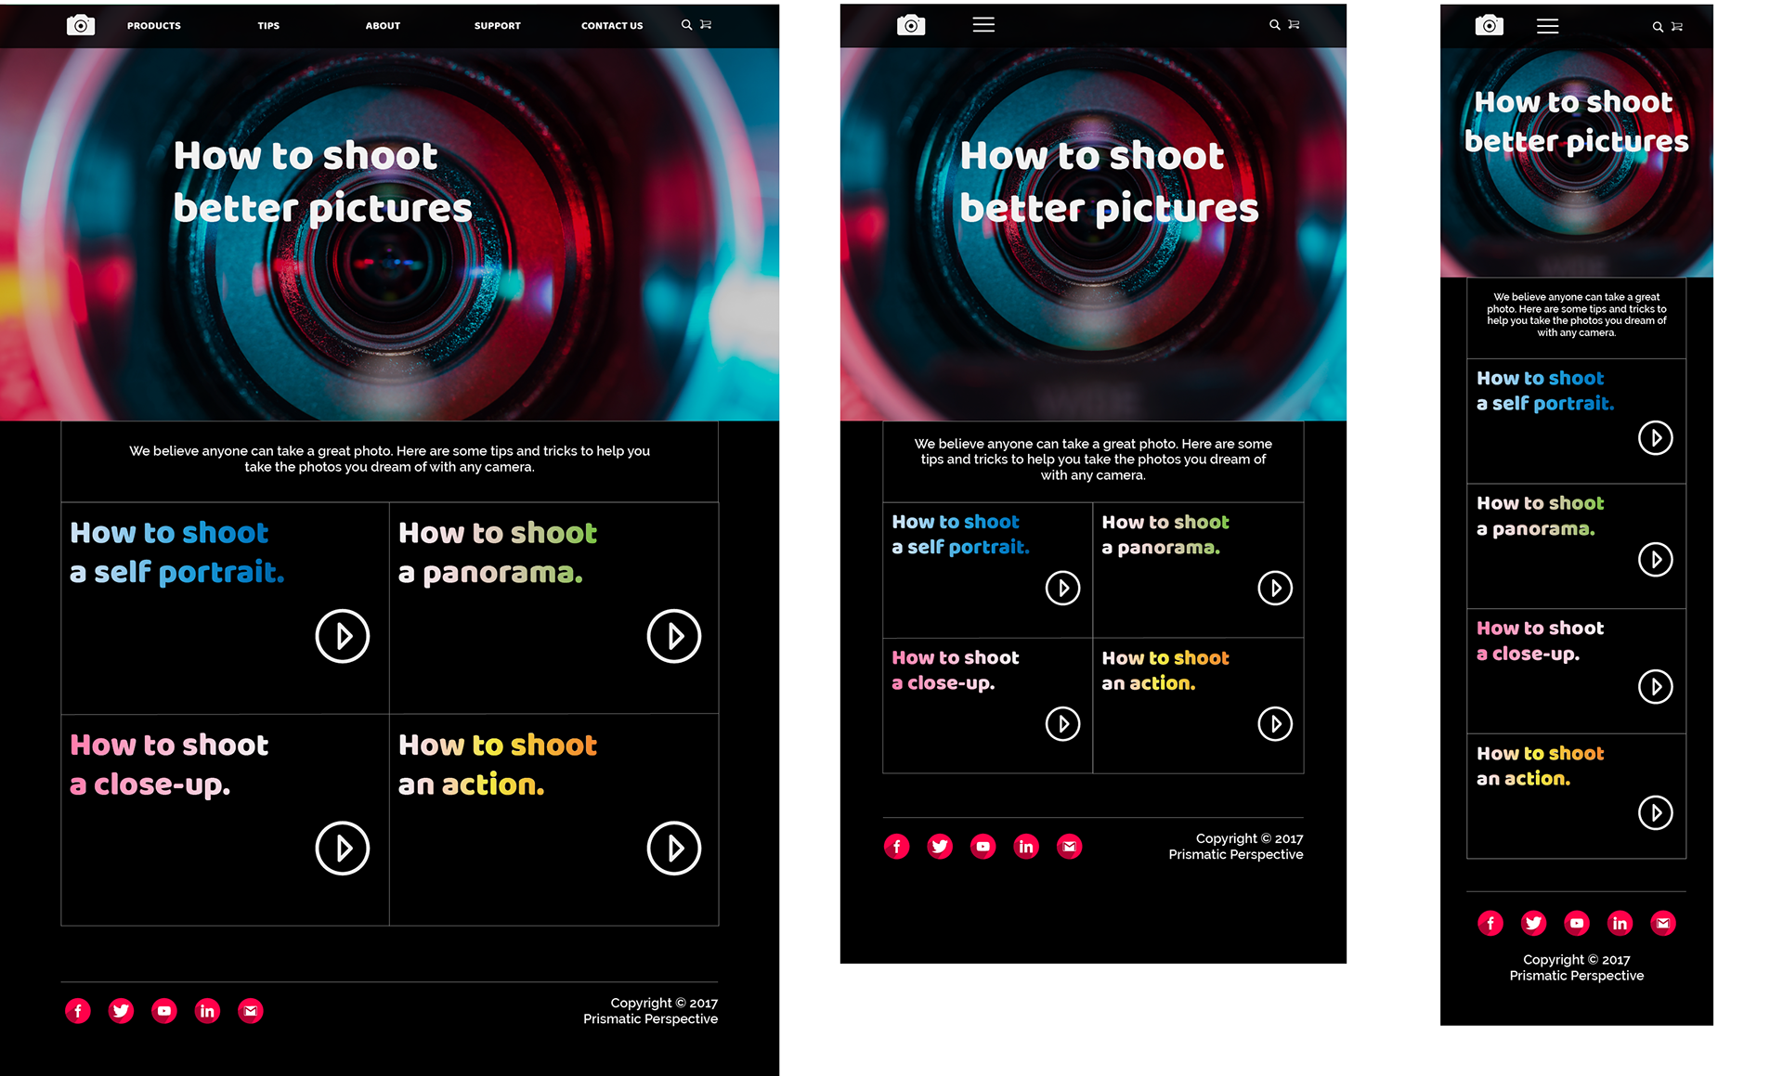Click Twitter icon in desktop footer

(x=121, y=1010)
